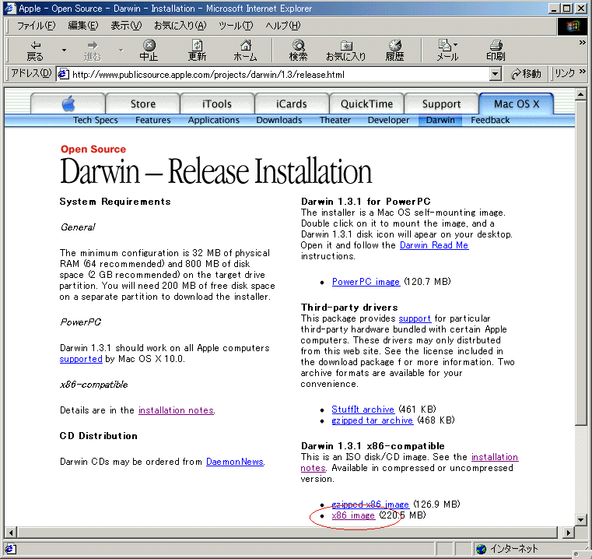
Task: Click the Forward (進む) toolbar button
Action: tap(93, 51)
